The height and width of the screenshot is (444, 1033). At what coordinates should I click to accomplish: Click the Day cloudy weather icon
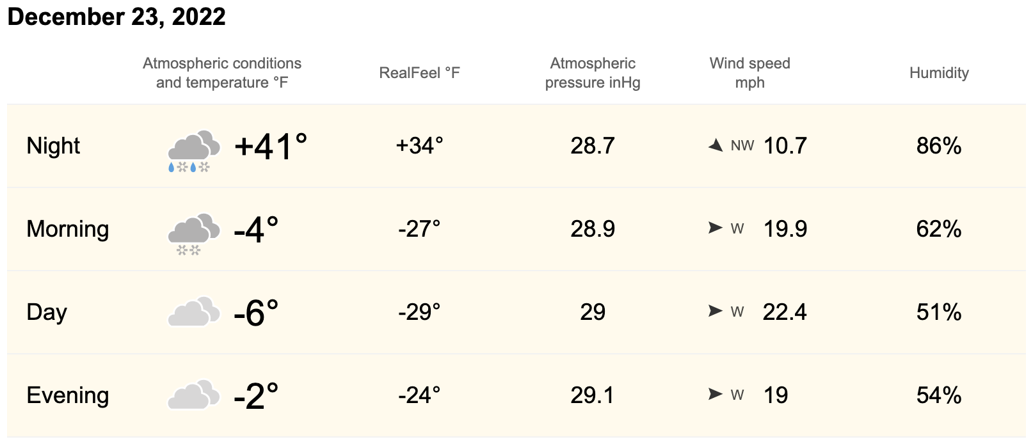pyautogui.click(x=193, y=312)
